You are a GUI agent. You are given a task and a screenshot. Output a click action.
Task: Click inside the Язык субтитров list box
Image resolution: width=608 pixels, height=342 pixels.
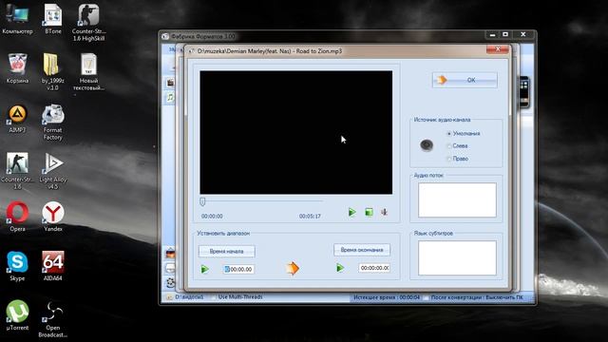point(457,257)
